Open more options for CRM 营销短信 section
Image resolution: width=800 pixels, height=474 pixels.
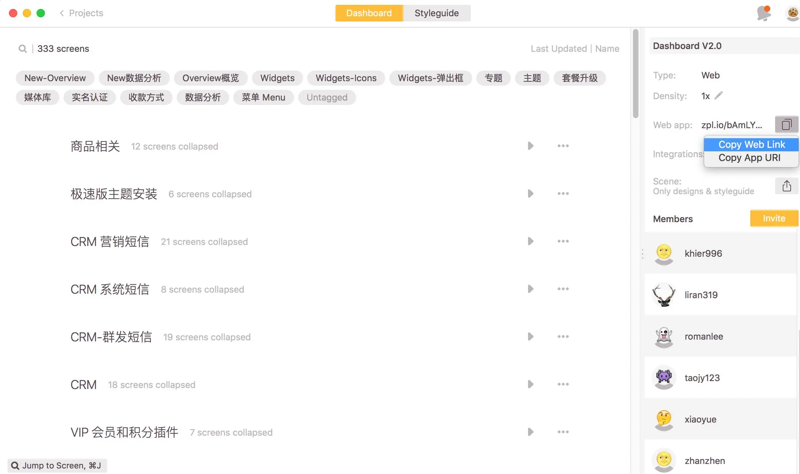(563, 241)
